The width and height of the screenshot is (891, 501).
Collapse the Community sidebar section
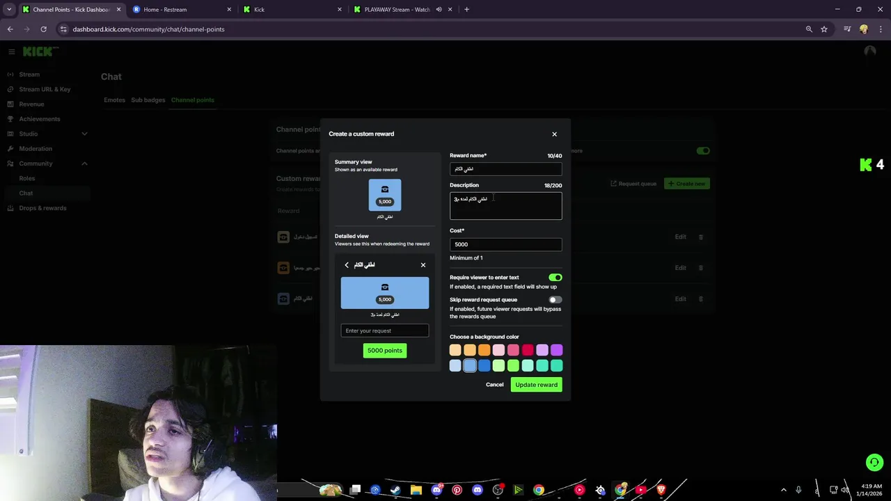(47, 164)
